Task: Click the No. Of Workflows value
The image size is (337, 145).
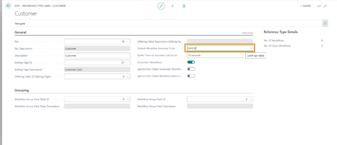Action: tap(322, 40)
